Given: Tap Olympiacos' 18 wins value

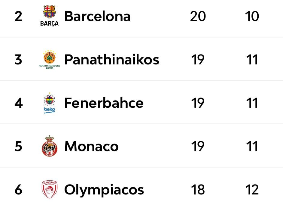Looking at the screenshot, I should click(x=198, y=189).
